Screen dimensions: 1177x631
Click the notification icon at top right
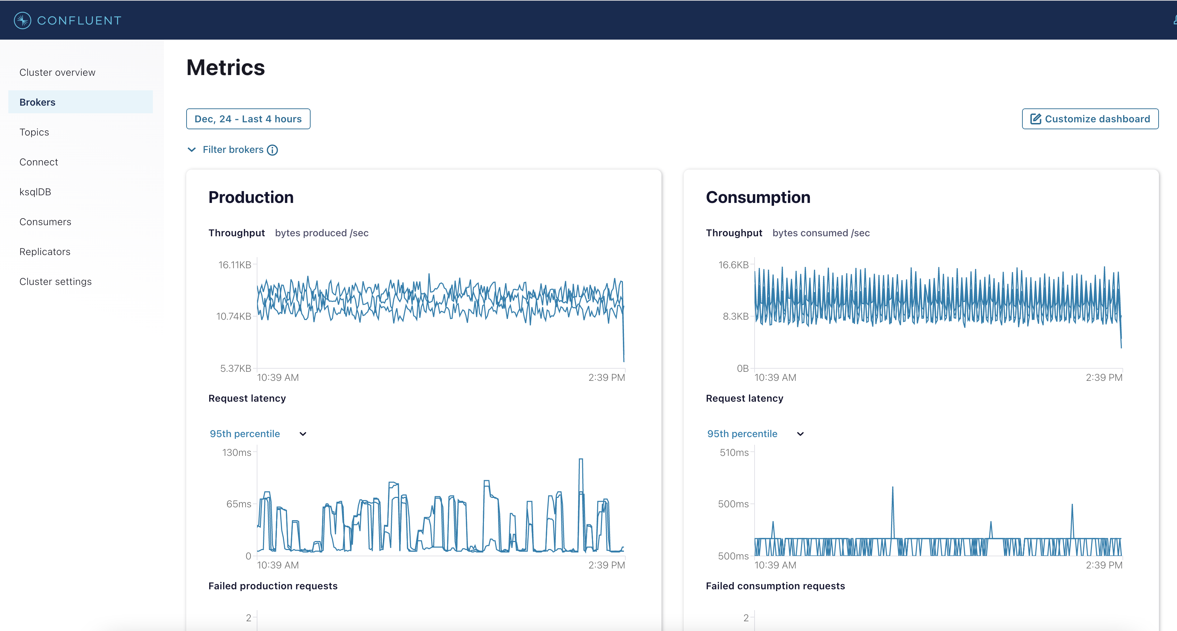tap(1174, 20)
